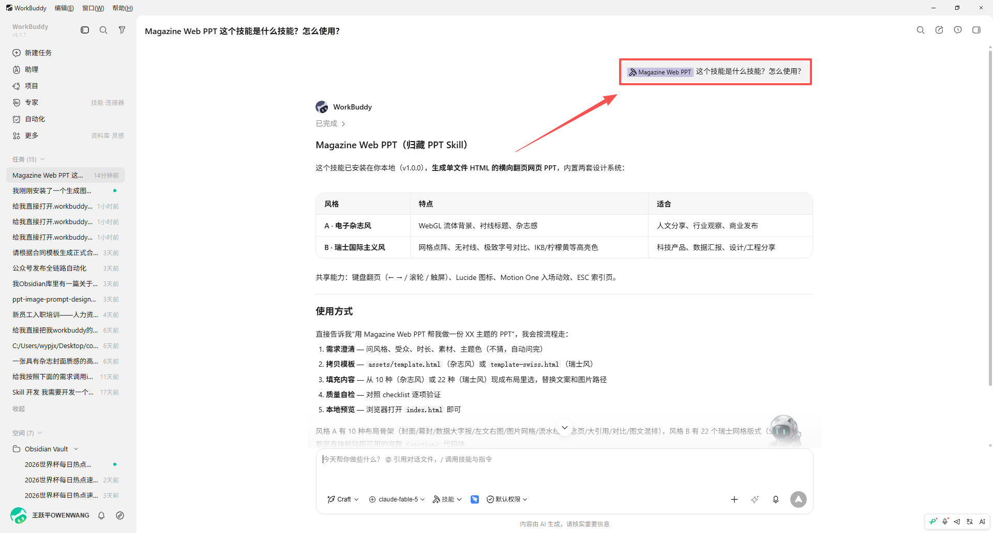Click the floating toolbar microphone icon

(945, 522)
